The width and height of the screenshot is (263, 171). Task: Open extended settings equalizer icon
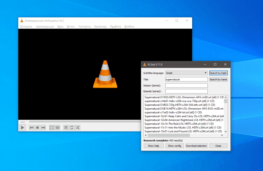[x=58, y=128]
